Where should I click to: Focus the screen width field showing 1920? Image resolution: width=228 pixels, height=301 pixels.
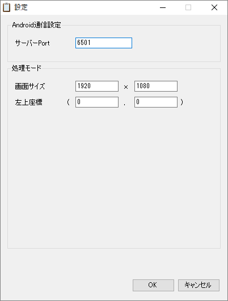97,86
